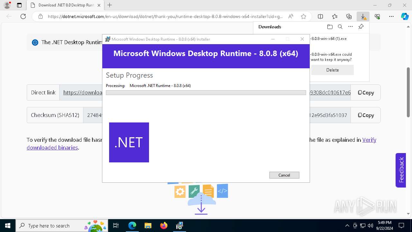Open Edge Settings and more ellipsis
Viewport: 412px width, 232px height.
pos(391,16)
